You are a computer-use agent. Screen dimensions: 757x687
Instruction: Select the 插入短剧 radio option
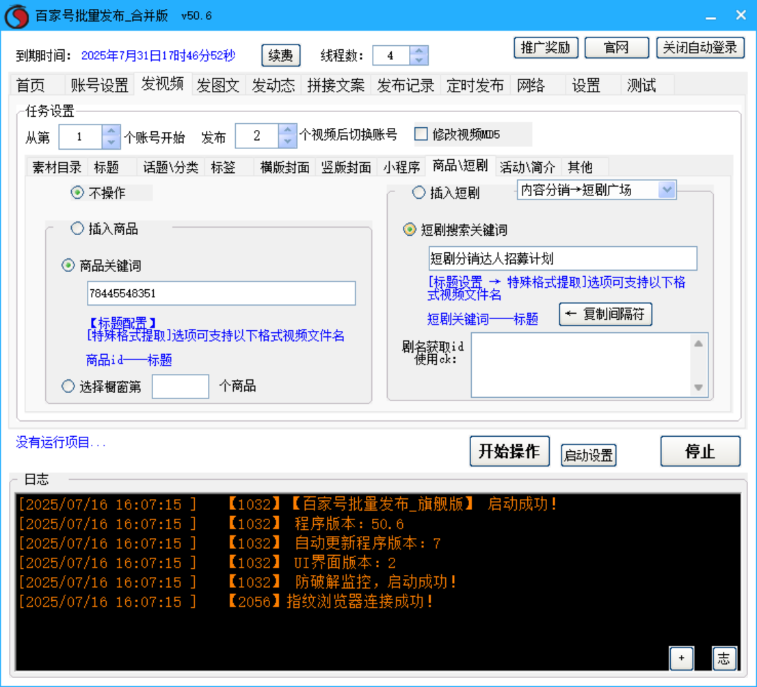point(419,193)
